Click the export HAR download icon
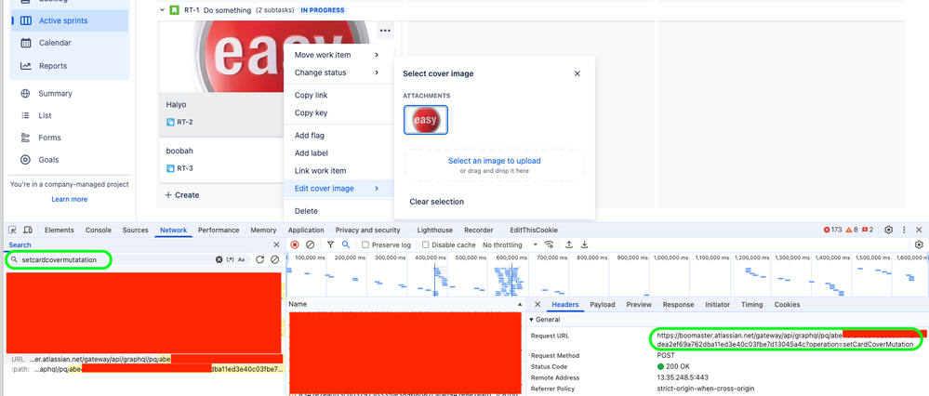This screenshot has width=929, height=396. tap(584, 244)
